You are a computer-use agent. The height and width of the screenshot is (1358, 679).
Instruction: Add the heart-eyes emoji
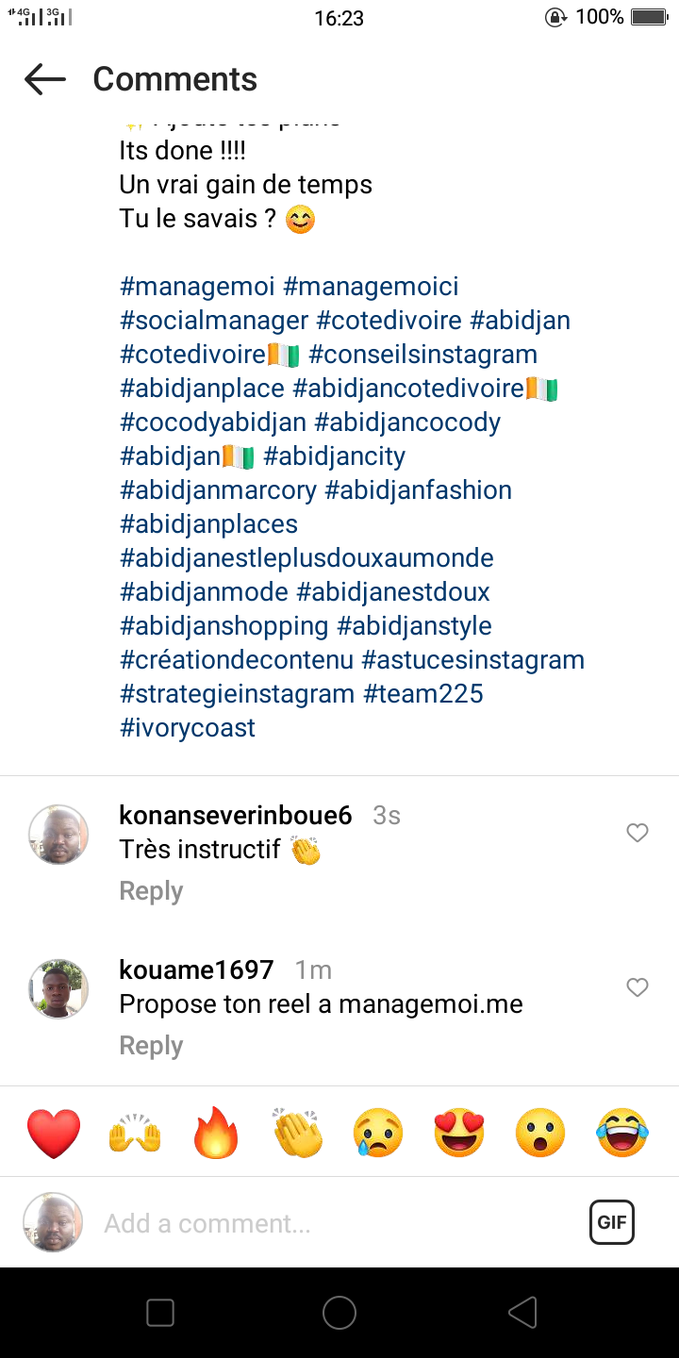[x=459, y=1133]
